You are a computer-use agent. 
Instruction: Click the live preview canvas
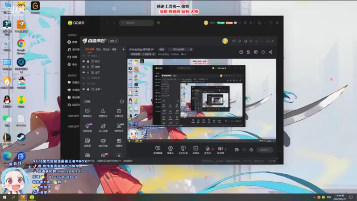[x=202, y=100]
